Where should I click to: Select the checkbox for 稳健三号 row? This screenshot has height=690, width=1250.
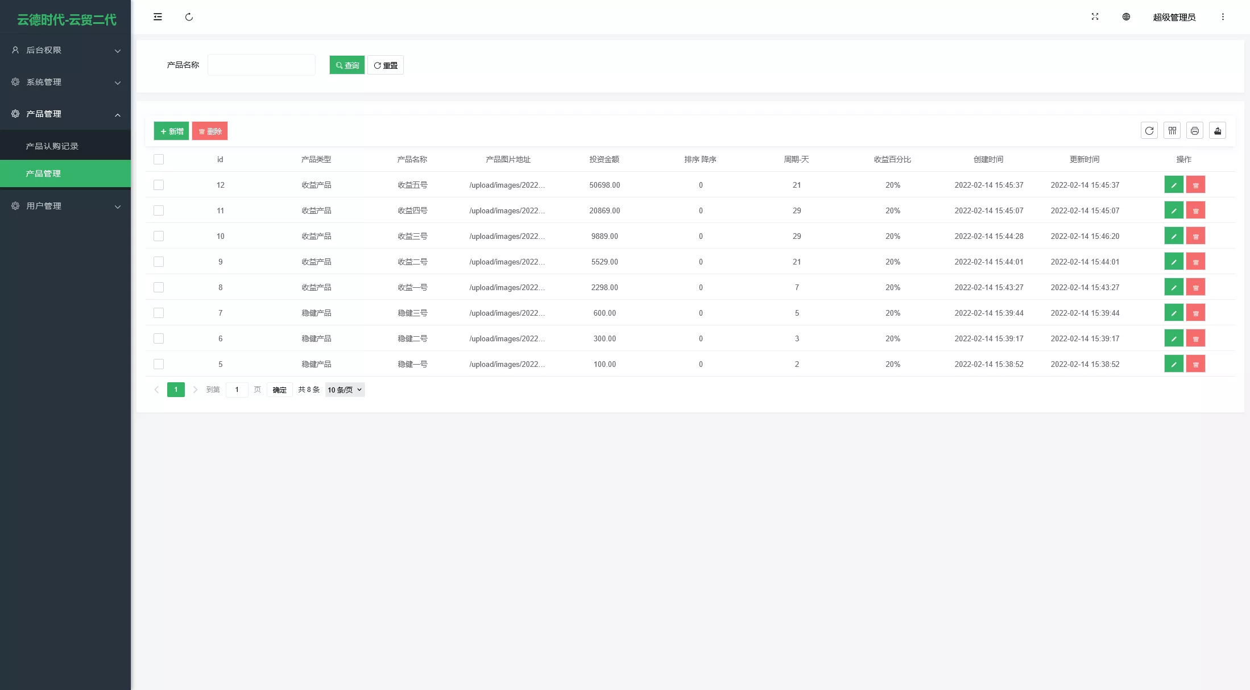coord(159,313)
